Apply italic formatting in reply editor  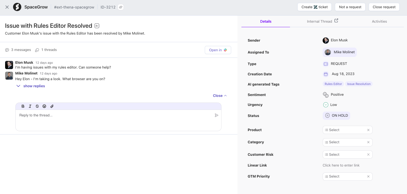click(x=30, y=106)
